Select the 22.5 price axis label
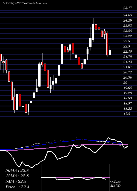Screen dimensions: 137x191 click(x=127, y=46)
